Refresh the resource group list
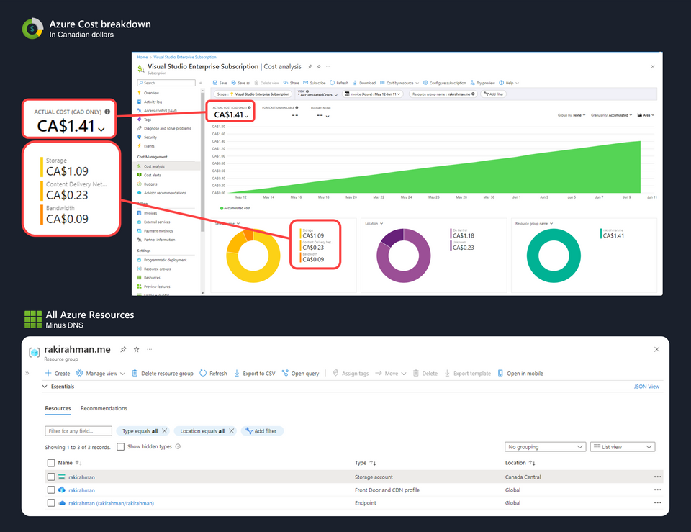 pyautogui.click(x=213, y=374)
